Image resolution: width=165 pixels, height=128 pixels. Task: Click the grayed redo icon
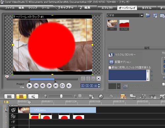pos(111,97)
